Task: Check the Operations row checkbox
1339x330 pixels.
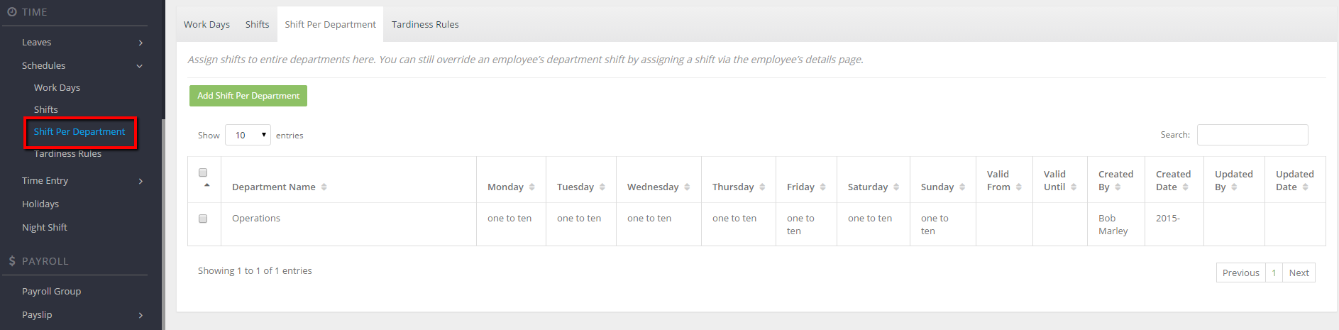Action: (x=203, y=219)
